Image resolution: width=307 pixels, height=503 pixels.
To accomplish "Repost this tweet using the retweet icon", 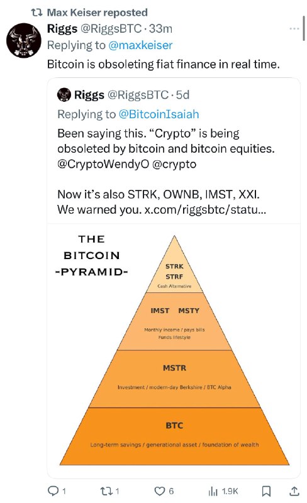I will [105, 491].
